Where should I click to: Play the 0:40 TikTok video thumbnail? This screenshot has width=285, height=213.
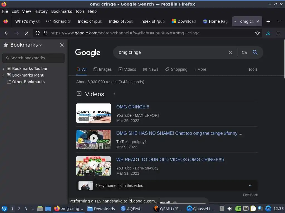pos(94,140)
